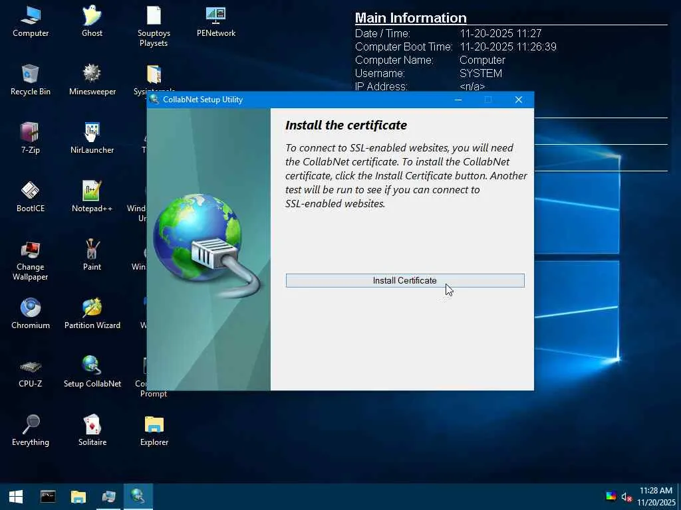This screenshot has height=510, width=681.
Task: Click the Setup CollabNet desktop icon
Action: coord(92,372)
